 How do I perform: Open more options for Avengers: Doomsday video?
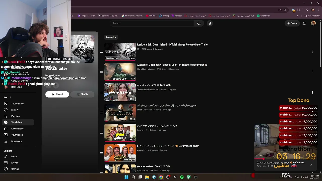point(313,72)
